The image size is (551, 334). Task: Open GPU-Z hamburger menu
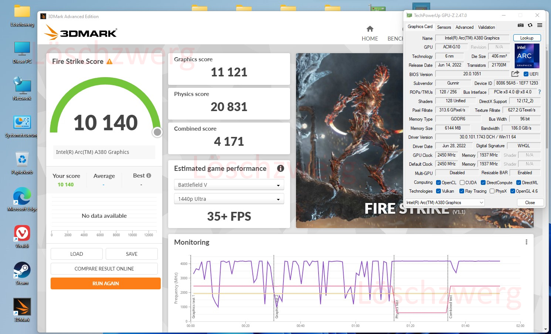[540, 25]
